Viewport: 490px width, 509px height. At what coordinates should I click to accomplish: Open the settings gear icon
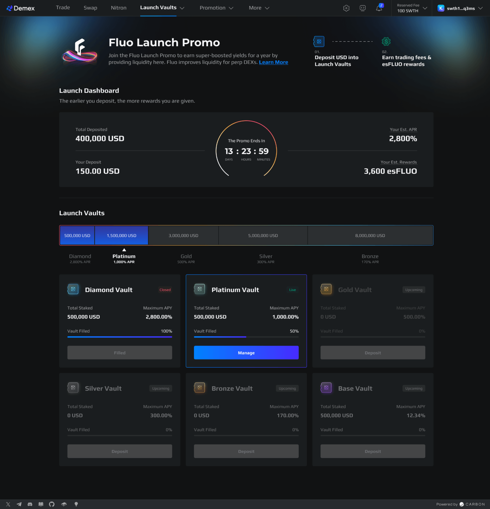(x=346, y=8)
